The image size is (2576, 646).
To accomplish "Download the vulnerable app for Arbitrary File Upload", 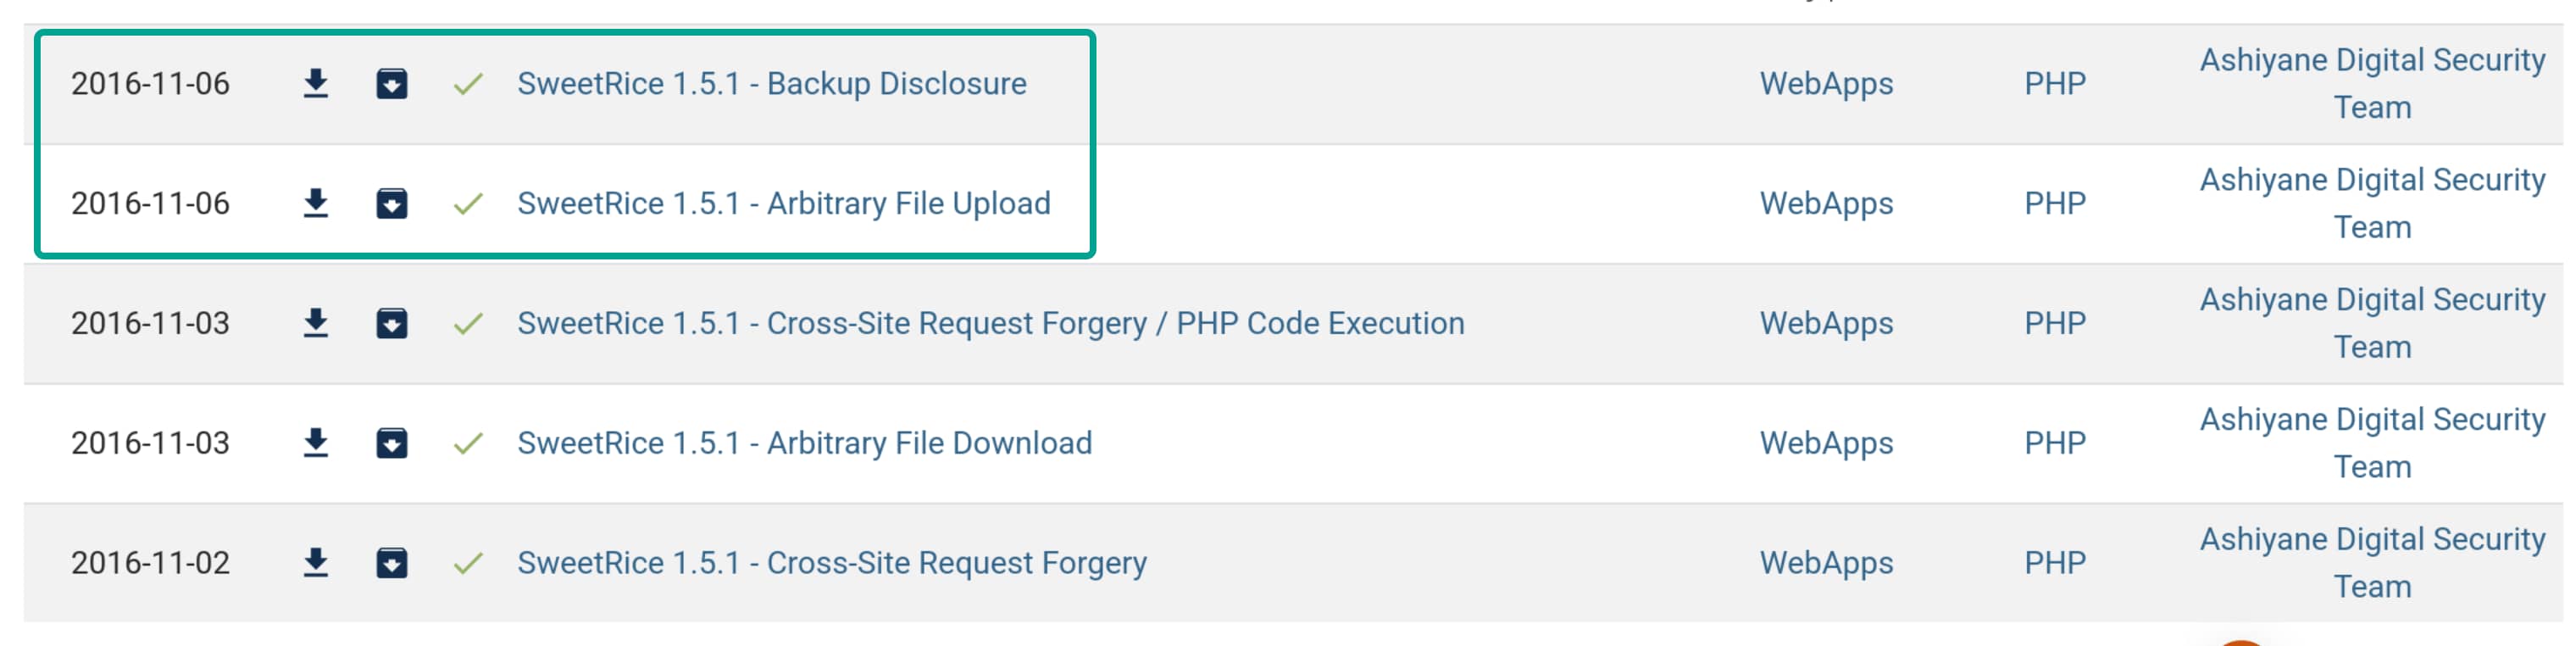I will coord(391,204).
